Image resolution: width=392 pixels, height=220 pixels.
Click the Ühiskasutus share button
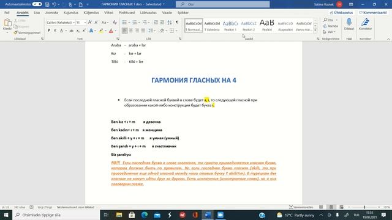tap(341, 12)
